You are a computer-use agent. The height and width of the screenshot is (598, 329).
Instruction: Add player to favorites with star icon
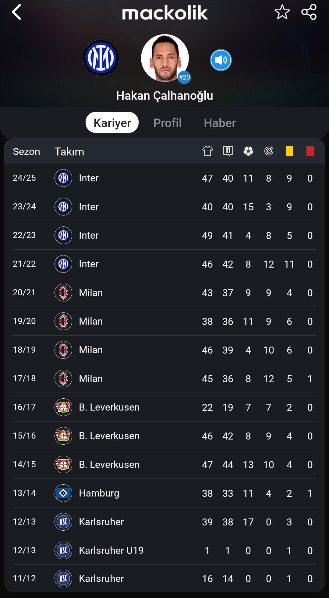coord(282,12)
